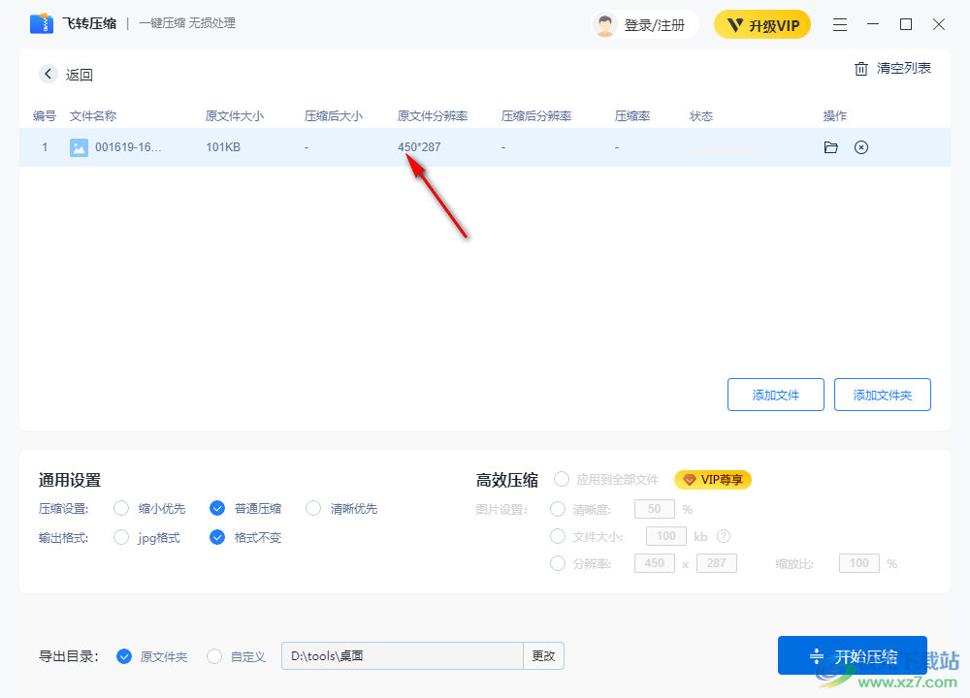Minimize the 飞转压缩 window
The height and width of the screenshot is (698, 970).
[873, 24]
